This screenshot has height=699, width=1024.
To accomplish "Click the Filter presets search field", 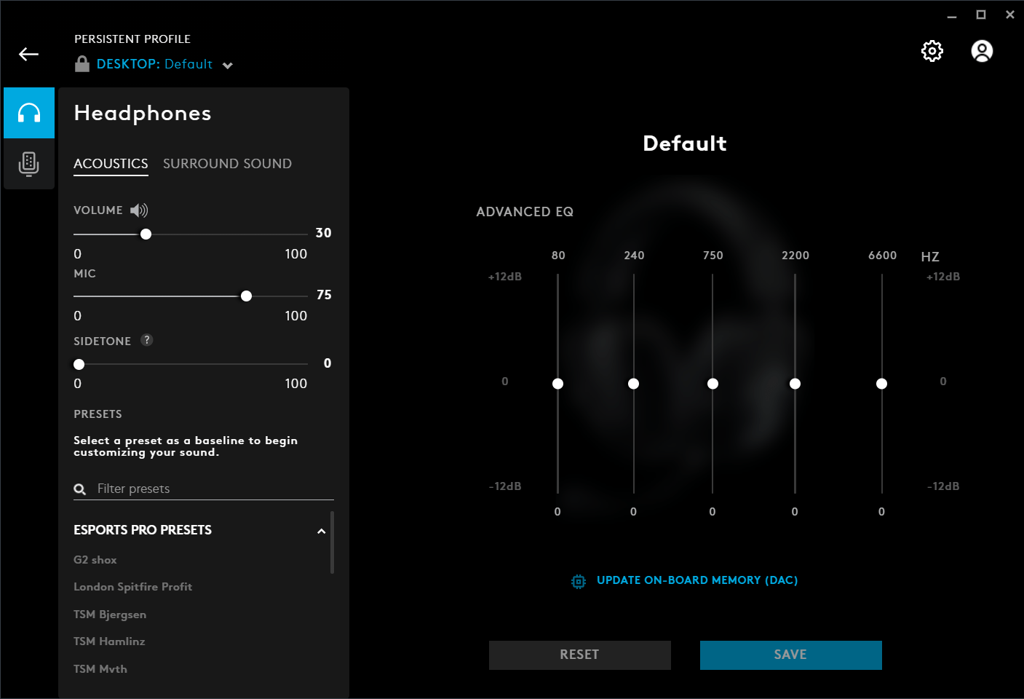I will pos(211,489).
